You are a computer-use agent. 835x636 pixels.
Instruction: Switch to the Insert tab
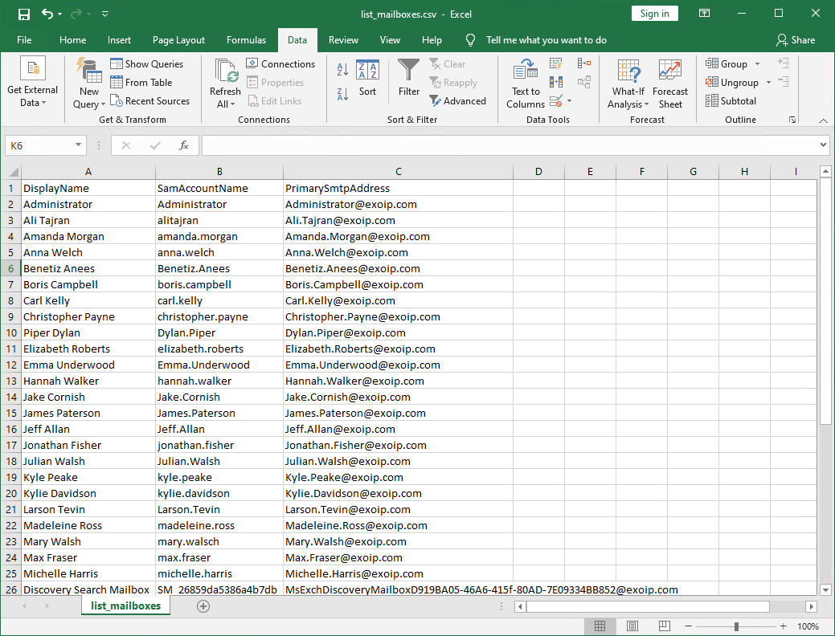coord(119,40)
